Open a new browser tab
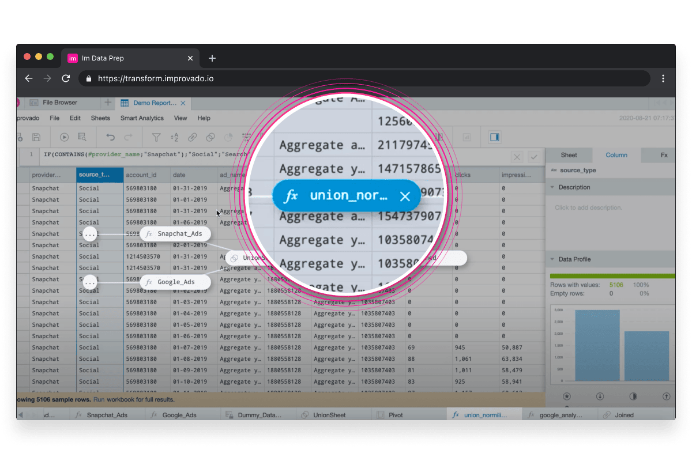 [212, 58]
